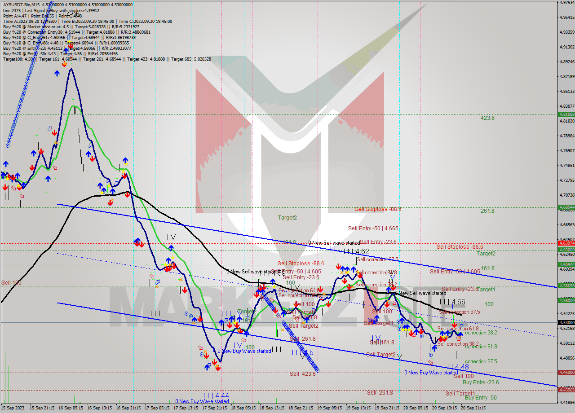Click the green 4.68944 price tag on axis
575x413 pixels.
coord(566,207)
